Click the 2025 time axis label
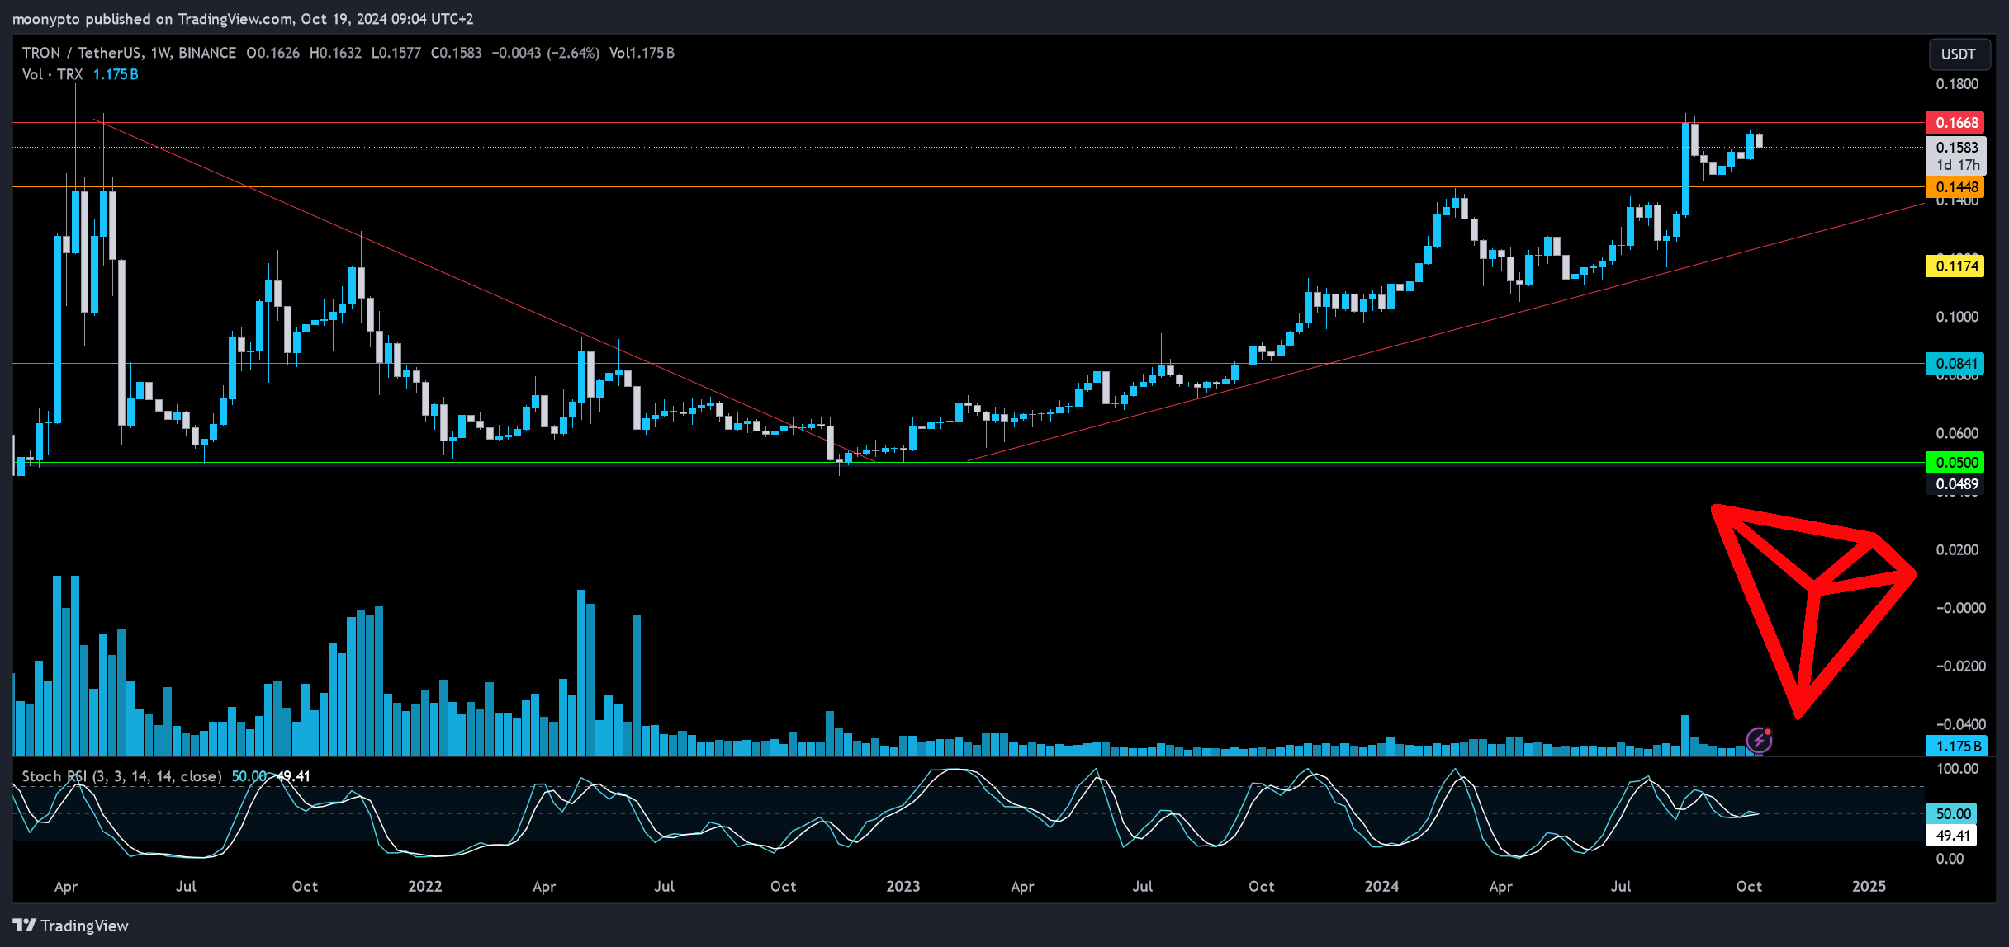2009x947 pixels. 1869,887
